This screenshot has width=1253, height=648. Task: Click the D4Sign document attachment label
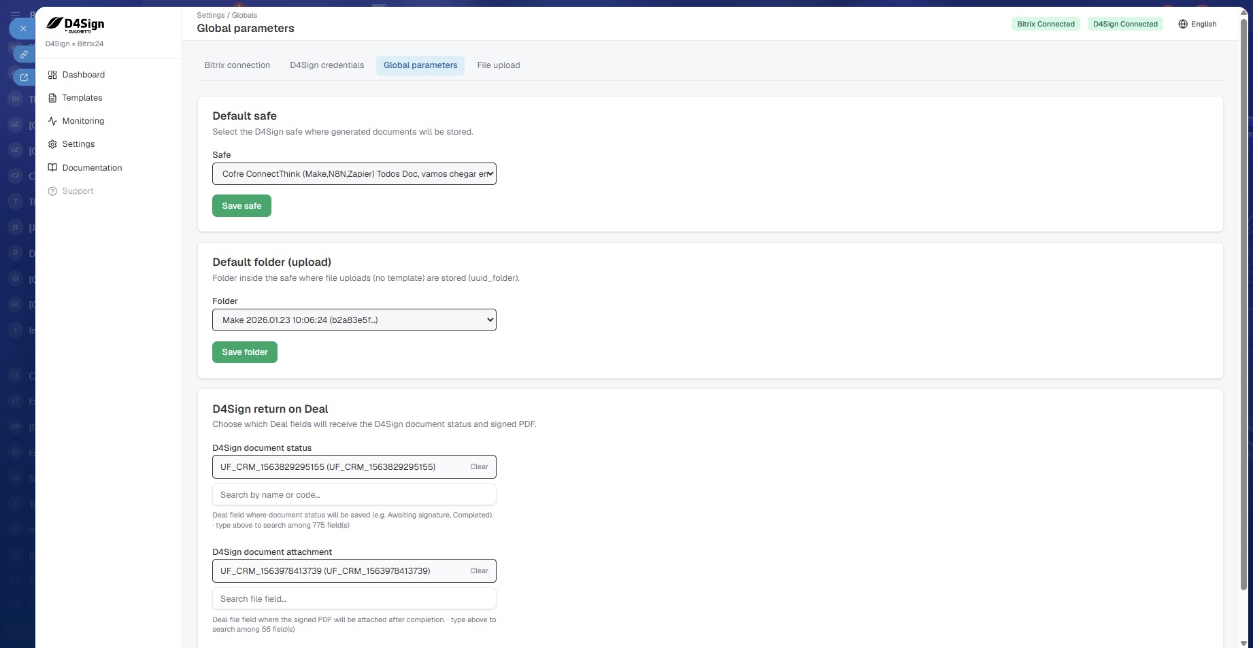point(272,552)
